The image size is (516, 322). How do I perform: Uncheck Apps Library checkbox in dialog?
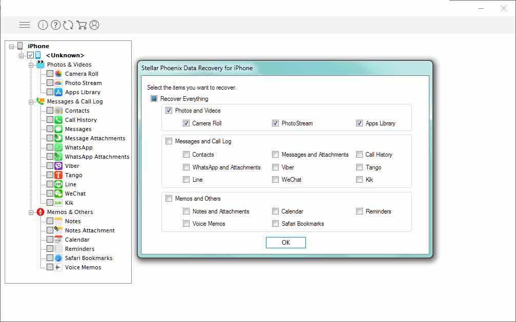coord(359,123)
